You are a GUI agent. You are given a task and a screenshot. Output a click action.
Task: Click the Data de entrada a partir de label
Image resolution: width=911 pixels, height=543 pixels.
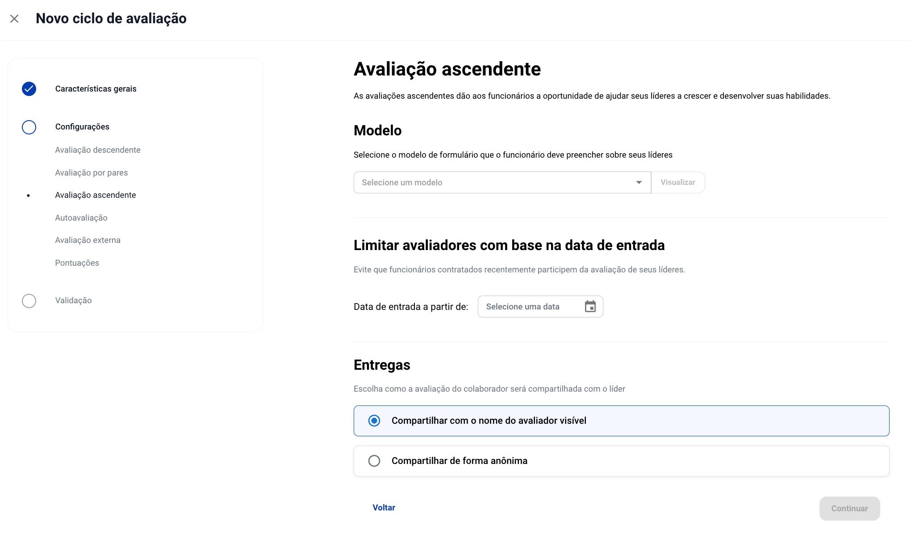(x=411, y=307)
